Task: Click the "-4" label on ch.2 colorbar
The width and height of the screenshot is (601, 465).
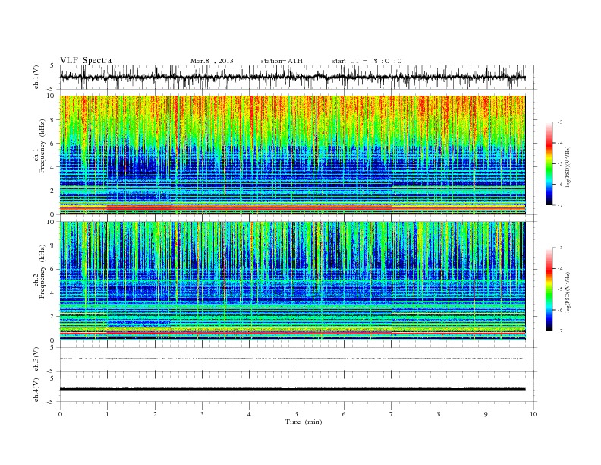Action: tap(560, 268)
